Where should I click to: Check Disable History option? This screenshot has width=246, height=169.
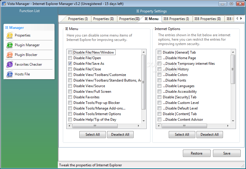click(159, 69)
